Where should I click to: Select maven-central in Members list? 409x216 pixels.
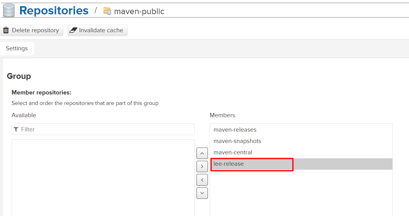[233, 152]
